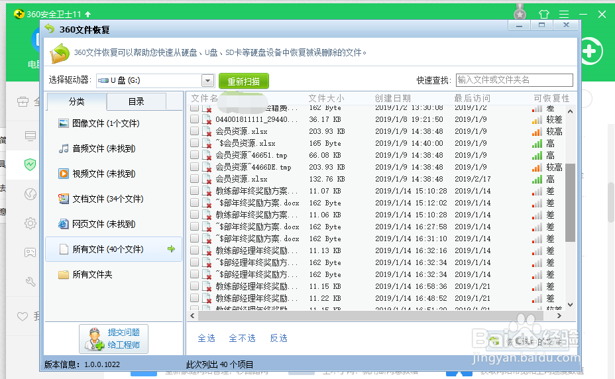Click deleted-file icon of 044001811111_29440 row
The image size is (615, 379).
pyautogui.click(x=207, y=120)
